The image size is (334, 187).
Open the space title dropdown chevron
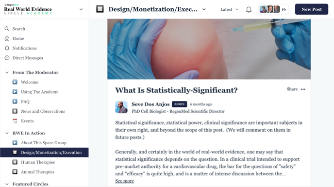point(204,9)
